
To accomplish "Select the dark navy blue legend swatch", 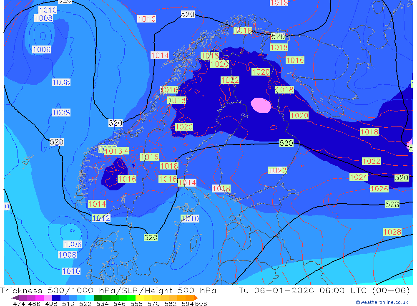I will [x=55, y=298].
